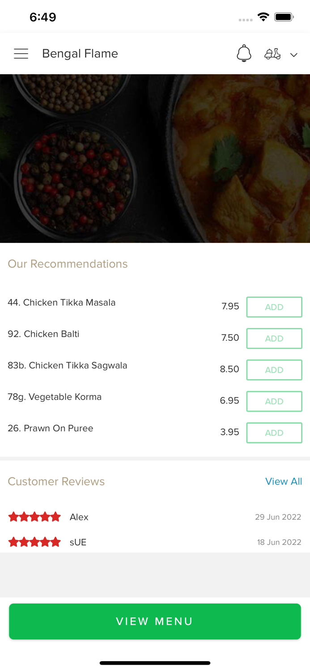Add Chicken Balti to order
Image resolution: width=310 pixels, height=671 pixels.
[x=274, y=338]
